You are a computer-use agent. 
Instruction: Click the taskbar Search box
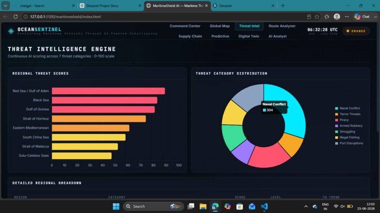tap(153, 206)
